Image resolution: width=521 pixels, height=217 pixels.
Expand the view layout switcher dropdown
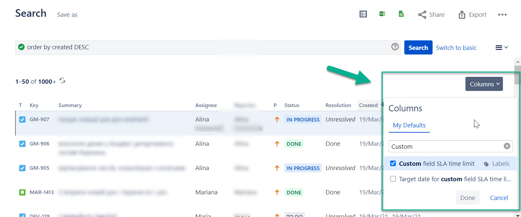coord(501,48)
